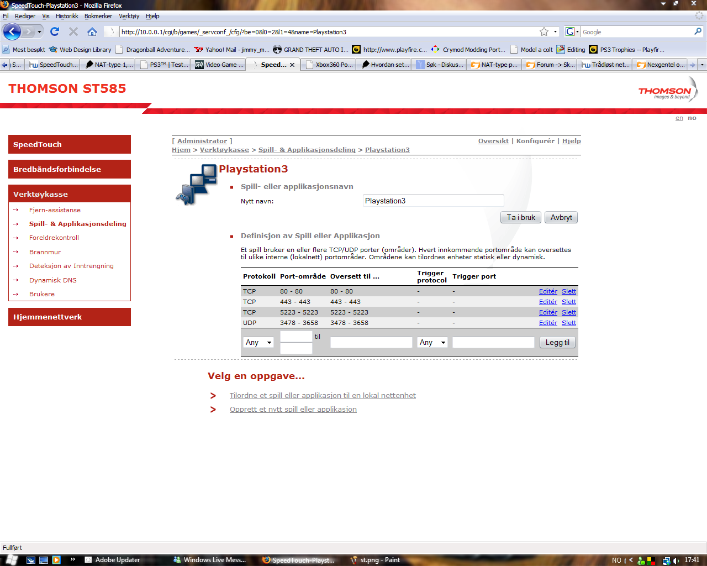Click the Oversett til input field
Viewport: 707px width, 566px height.
tap(371, 342)
